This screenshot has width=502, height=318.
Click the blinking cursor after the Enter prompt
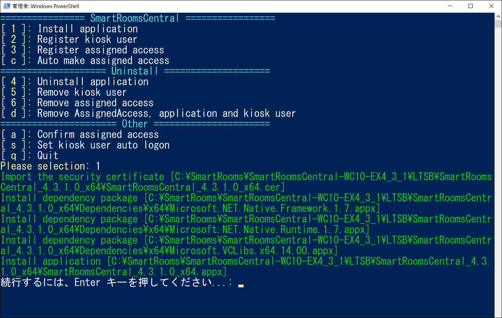click(241, 285)
